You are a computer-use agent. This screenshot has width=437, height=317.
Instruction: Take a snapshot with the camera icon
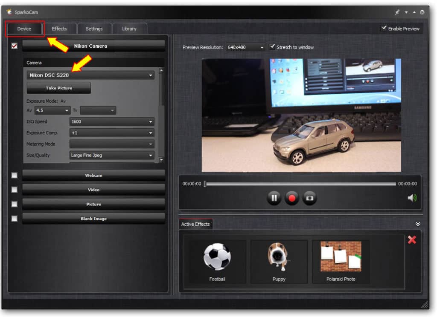click(x=310, y=198)
